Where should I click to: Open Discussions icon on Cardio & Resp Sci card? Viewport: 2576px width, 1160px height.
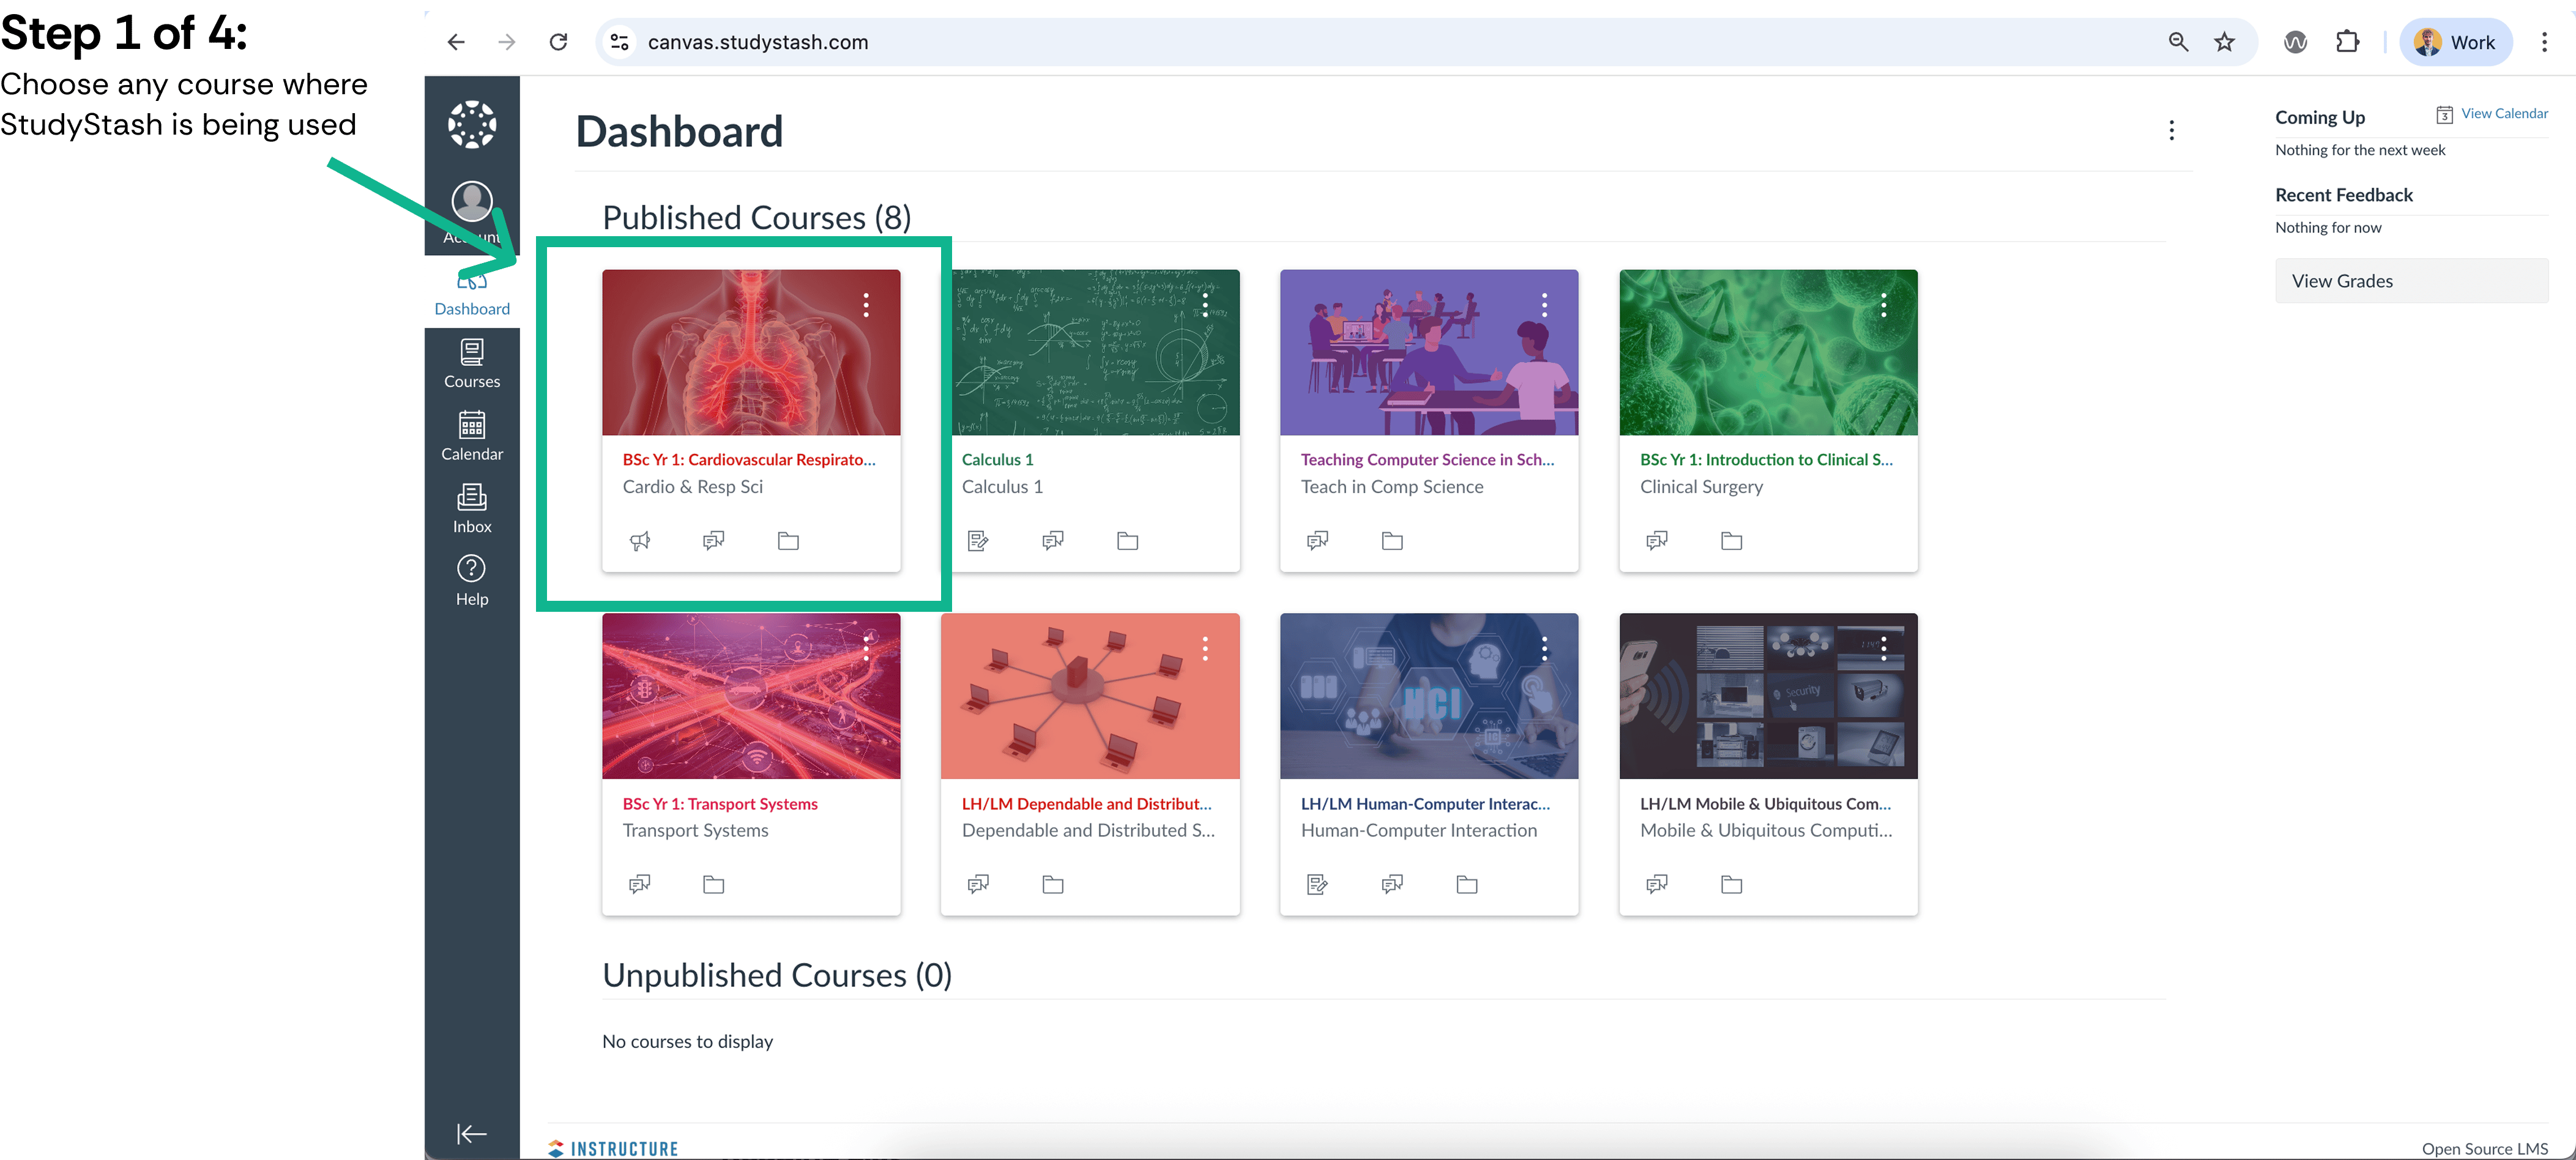[x=714, y=541]
